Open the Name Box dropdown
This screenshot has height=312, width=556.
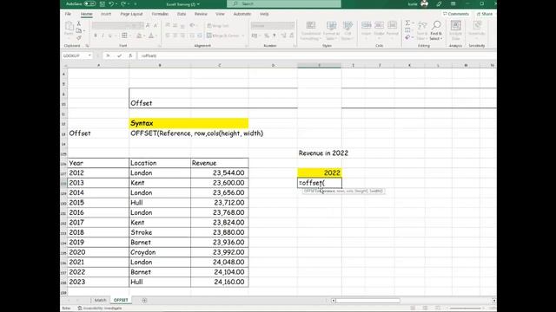(89, 55)
